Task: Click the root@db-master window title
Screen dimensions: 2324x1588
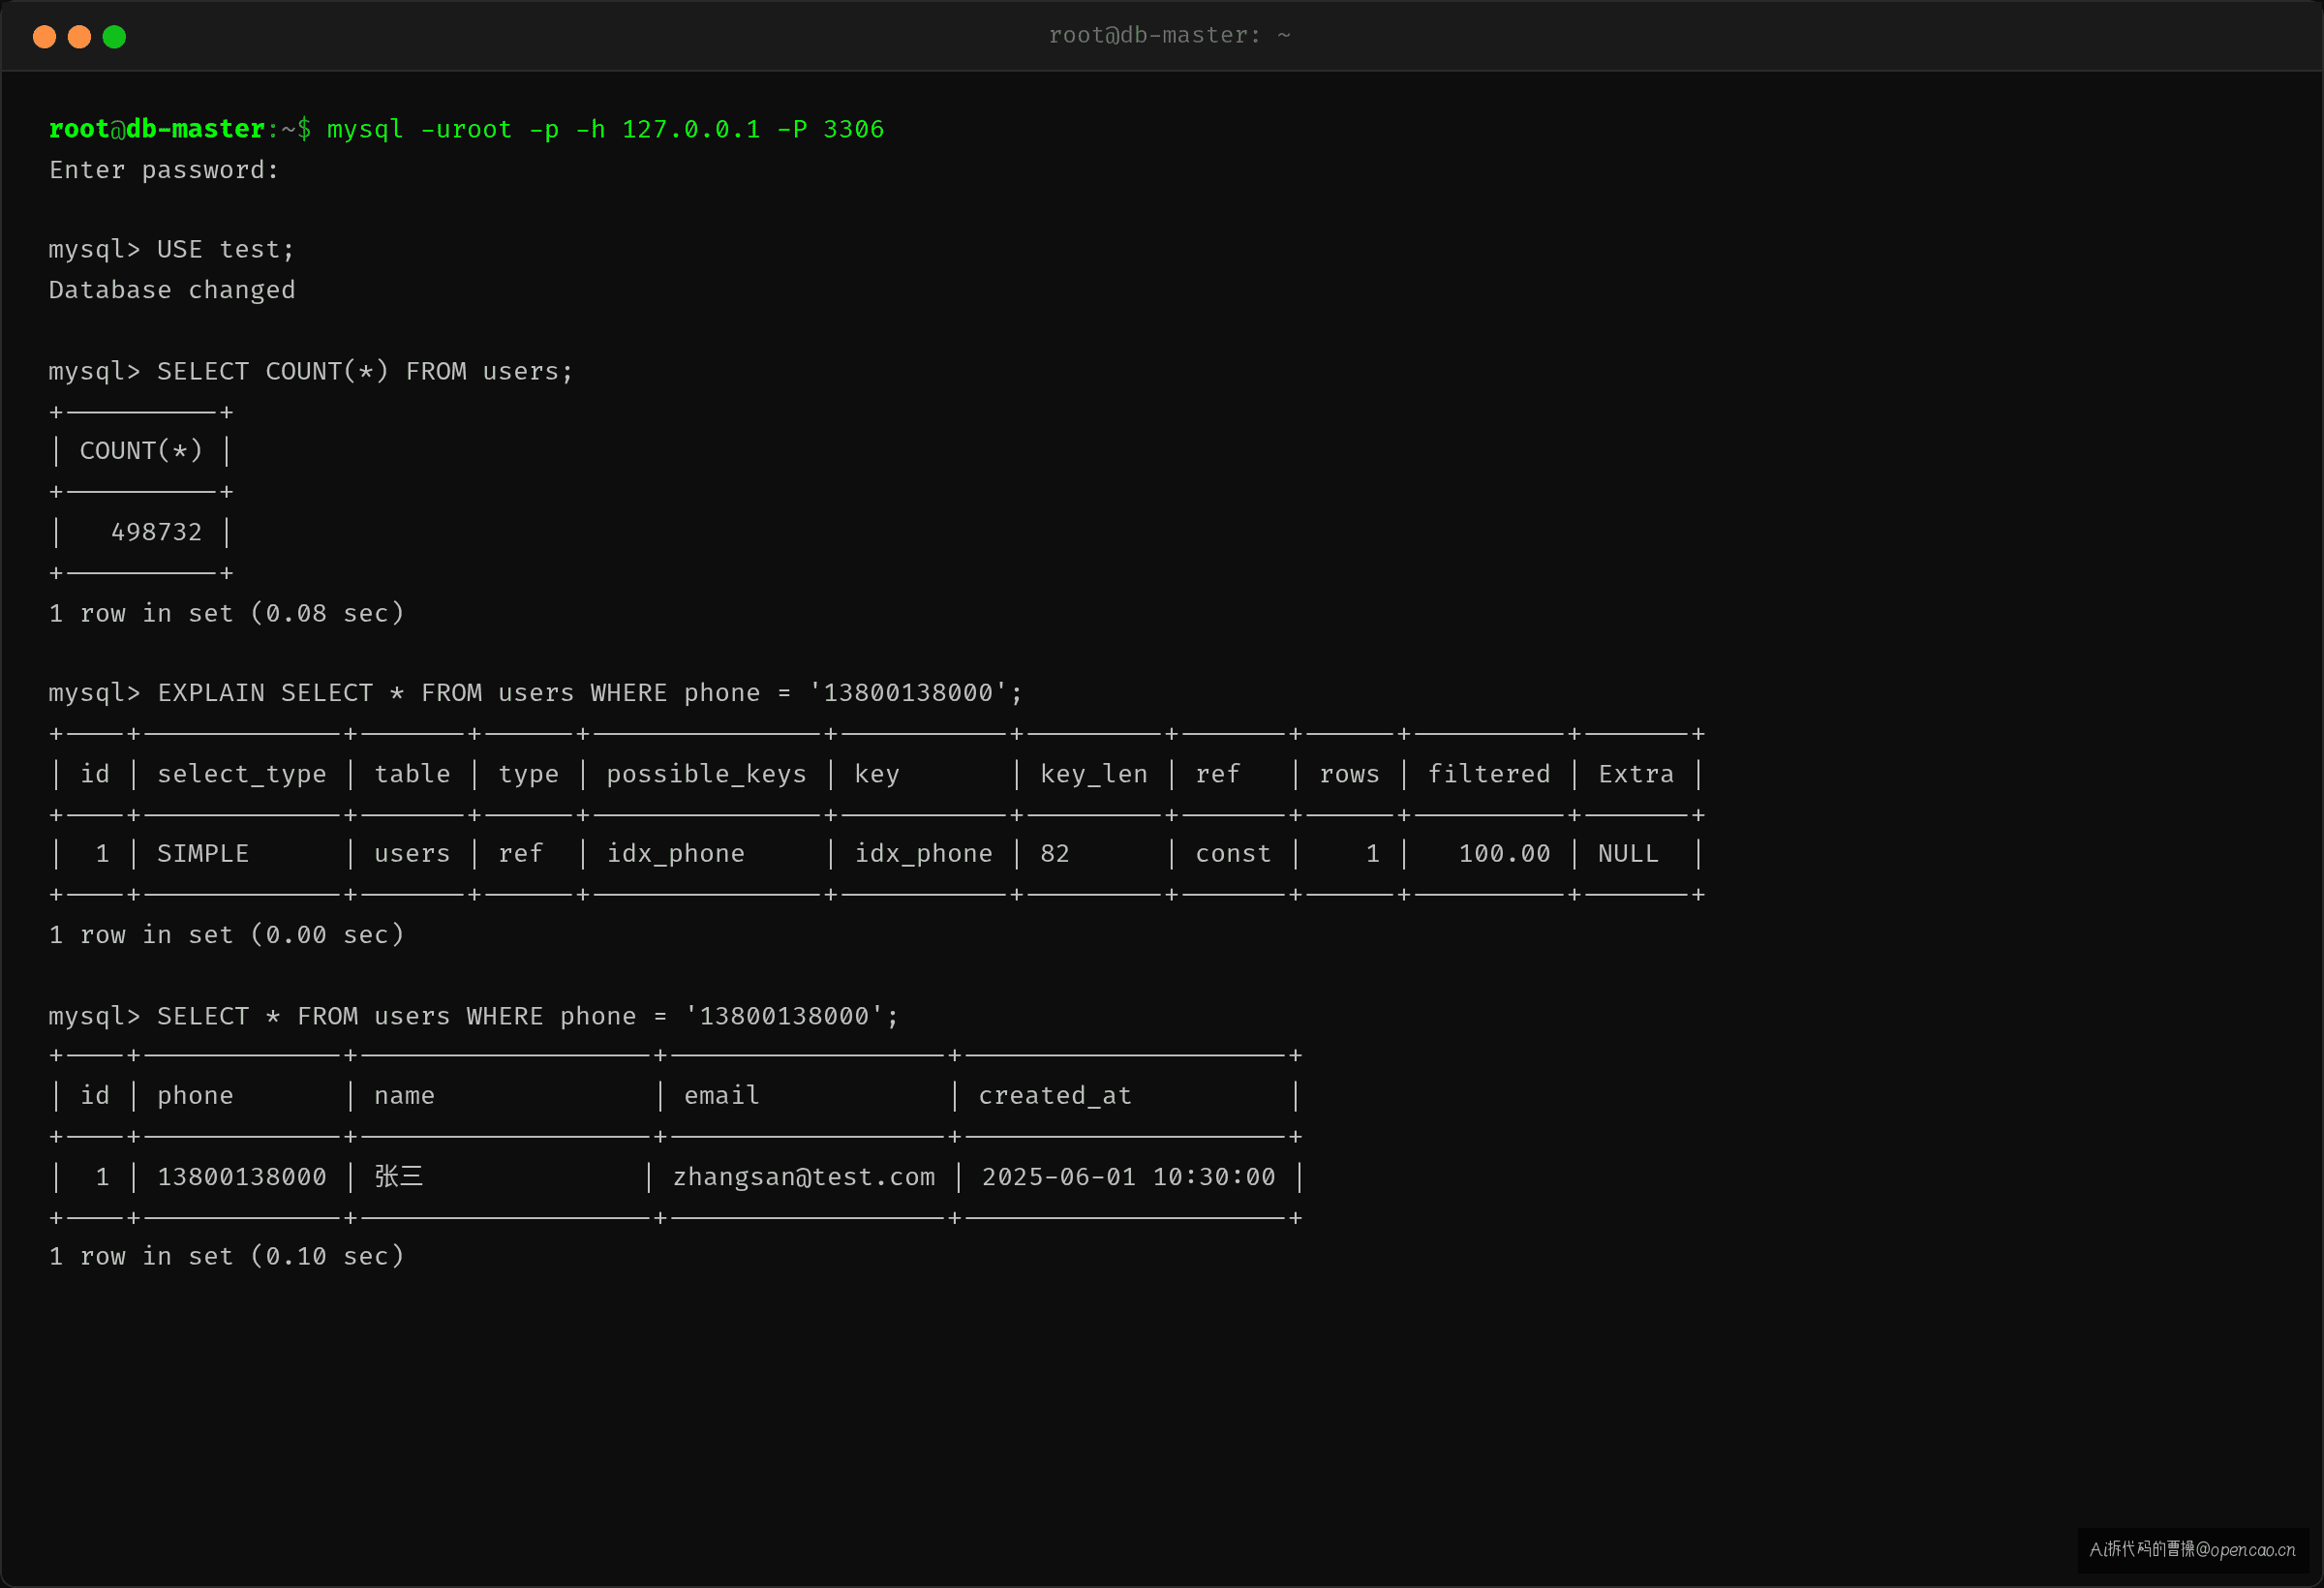Action: click(1169, 36)
